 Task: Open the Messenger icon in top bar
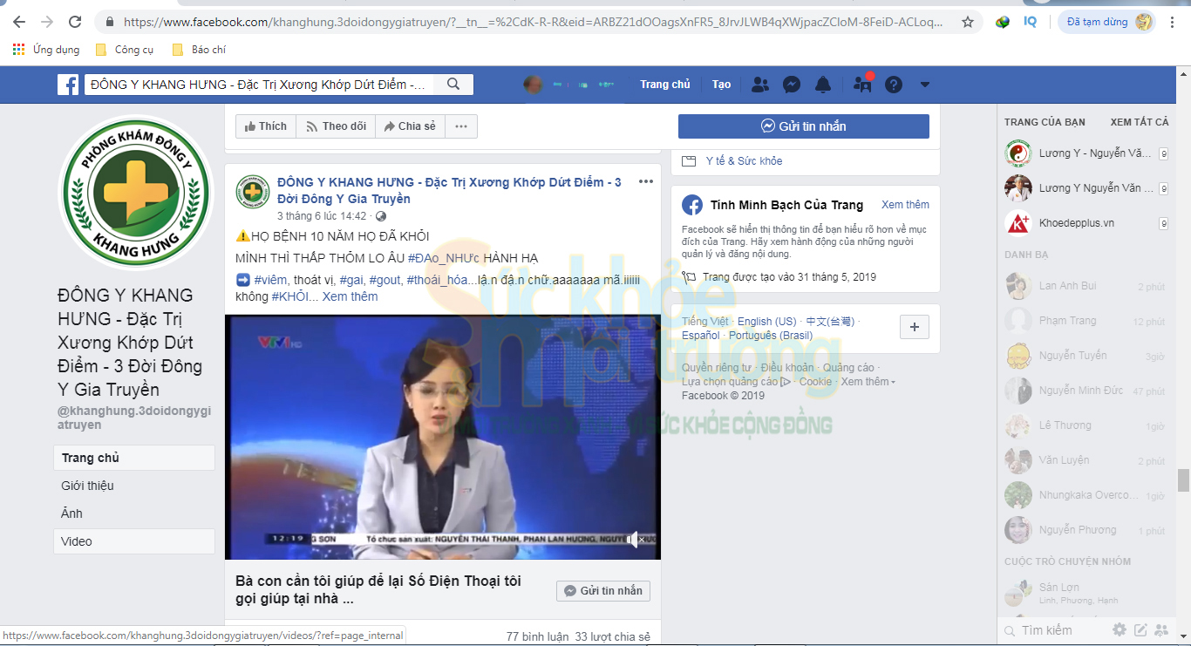(x=792, y=85)
